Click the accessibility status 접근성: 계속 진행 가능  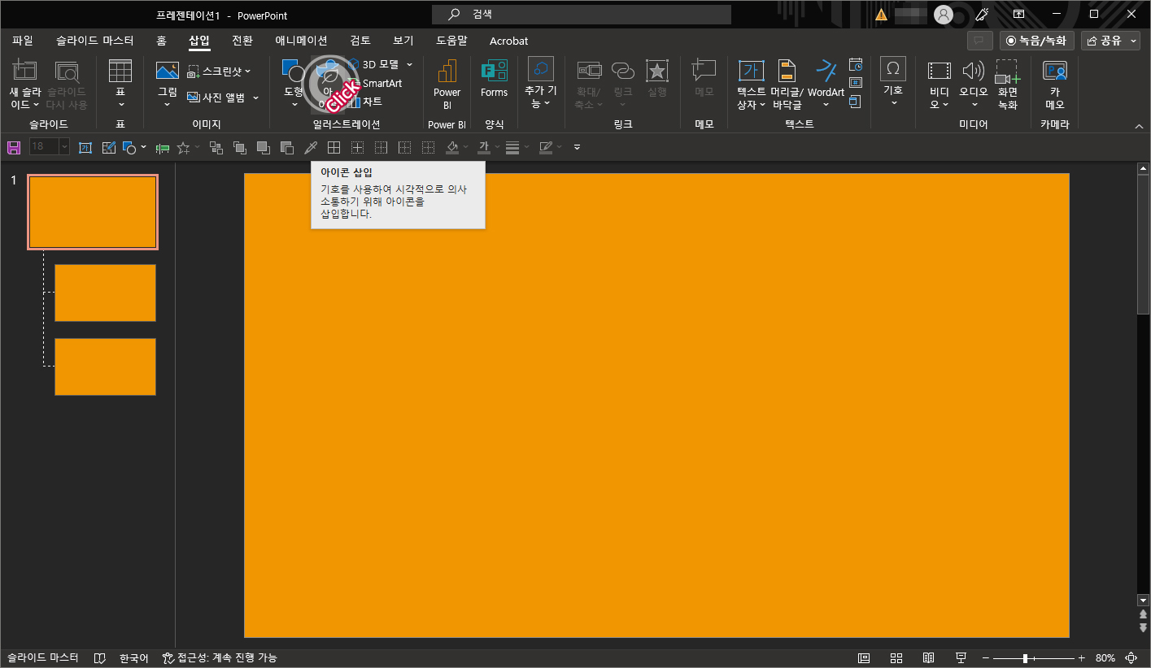(220, 657)
